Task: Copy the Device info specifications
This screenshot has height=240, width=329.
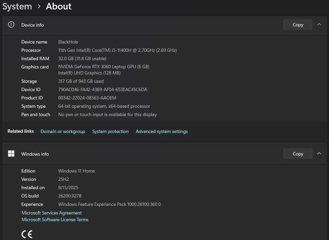Action: tap(298, 25)
